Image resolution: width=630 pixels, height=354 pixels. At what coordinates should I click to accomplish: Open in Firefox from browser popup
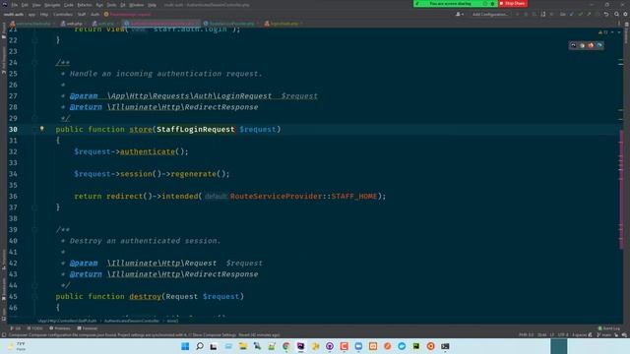coord(591,45)
